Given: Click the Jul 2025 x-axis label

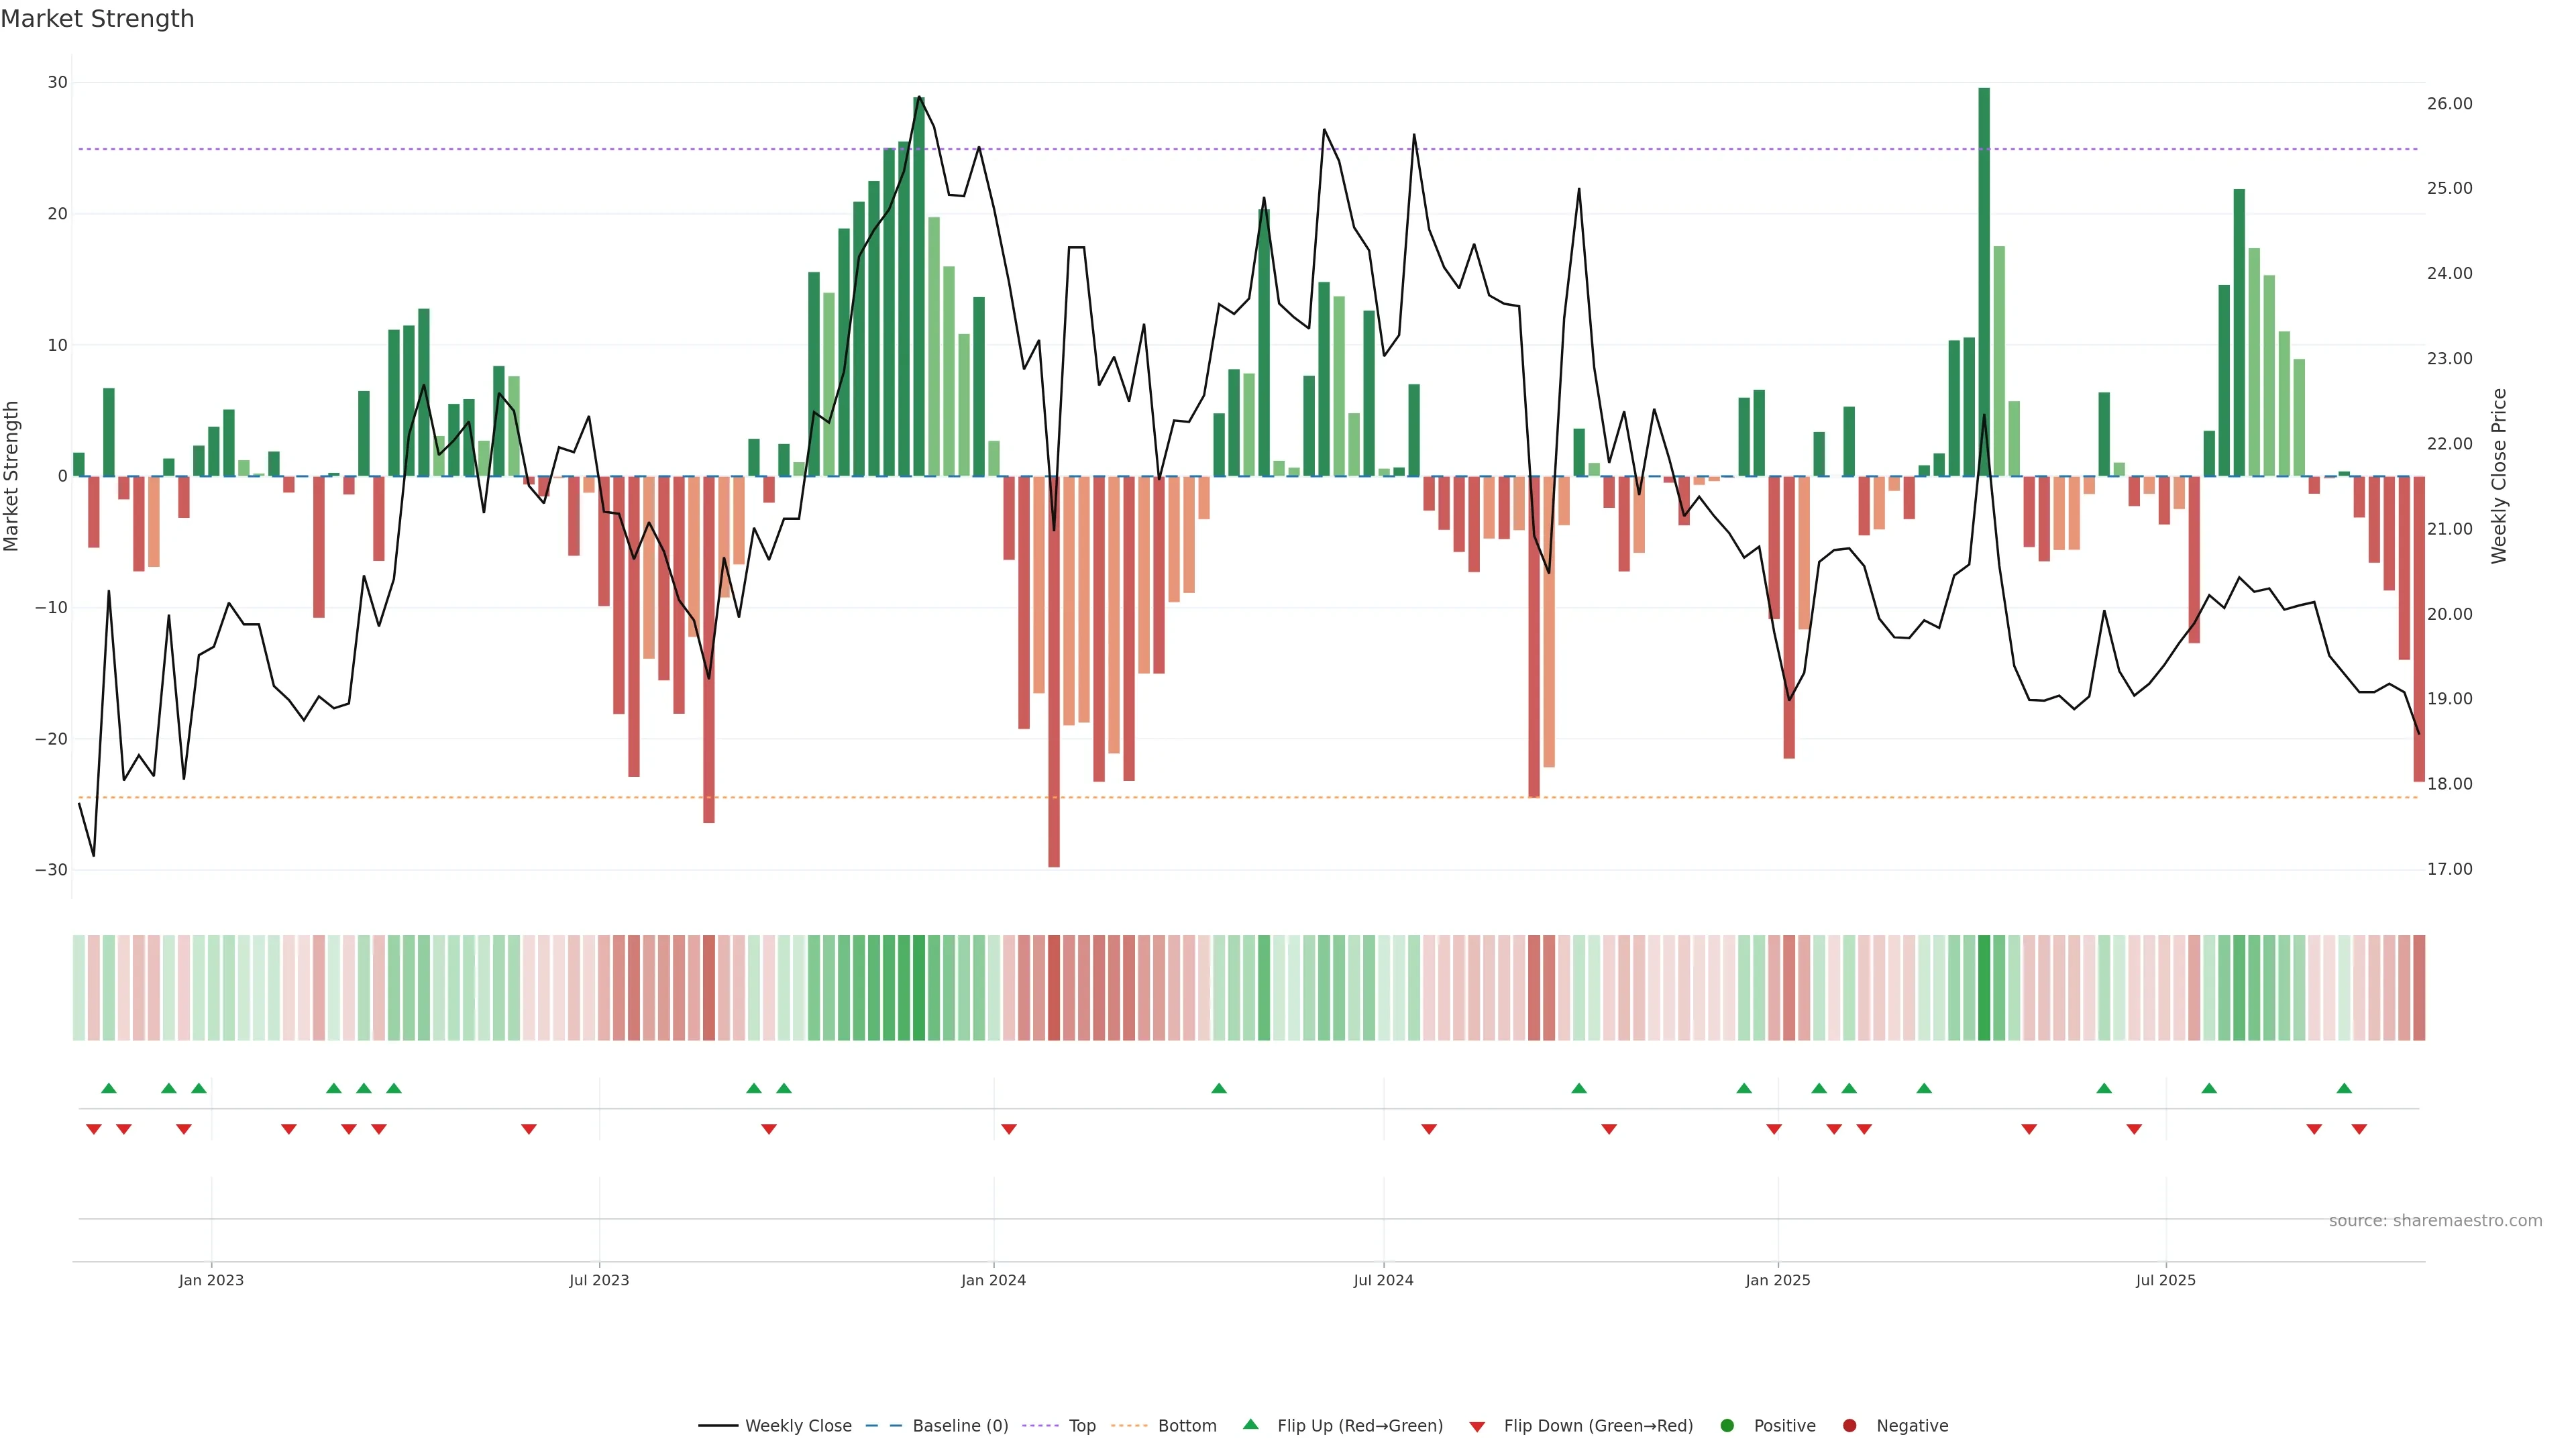Looking at the screenshot, I should click(x=2165, y=1280).
